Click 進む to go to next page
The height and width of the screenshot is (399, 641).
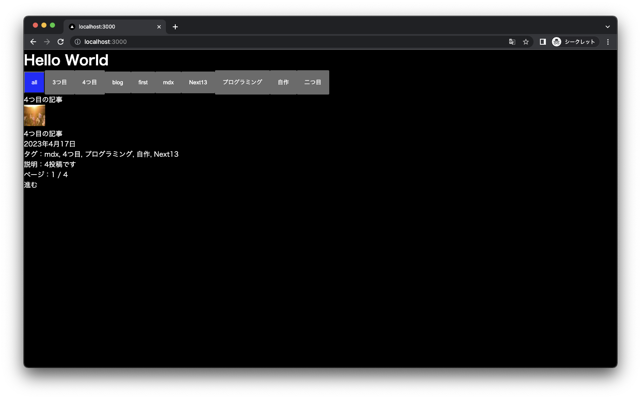click(x=31, y=185)
